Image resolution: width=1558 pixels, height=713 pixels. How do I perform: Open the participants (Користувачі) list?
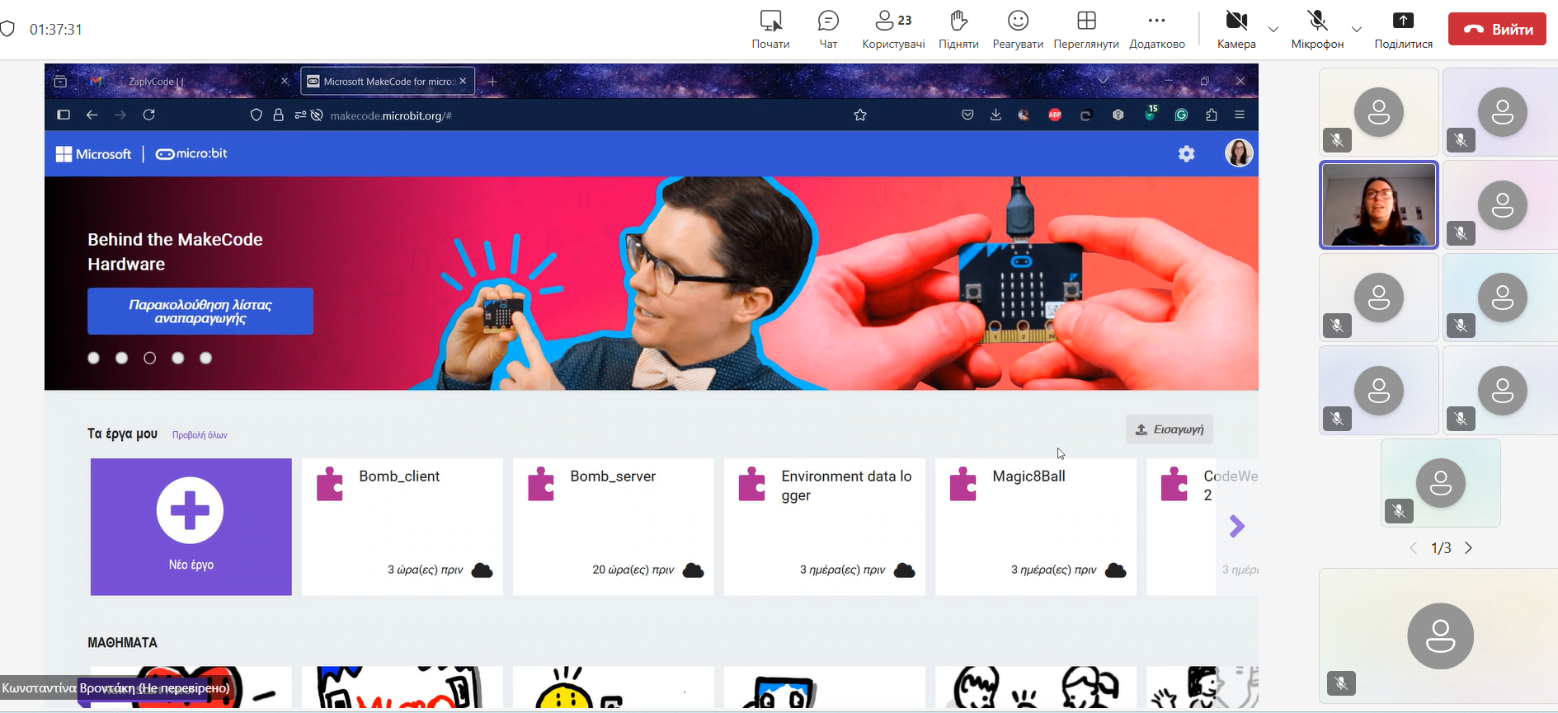(893, 29)
